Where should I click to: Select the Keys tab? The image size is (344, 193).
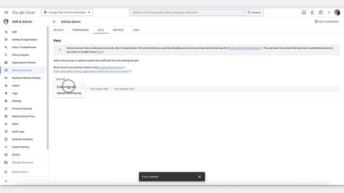[101, 30]
